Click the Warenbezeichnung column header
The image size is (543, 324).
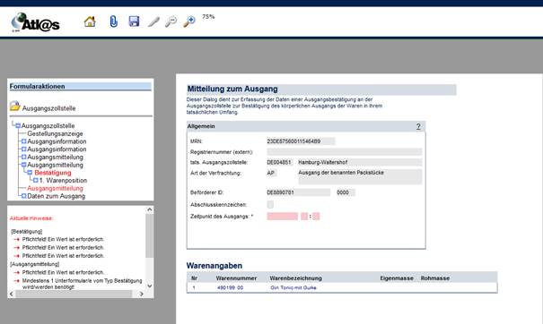click(296, 278)
